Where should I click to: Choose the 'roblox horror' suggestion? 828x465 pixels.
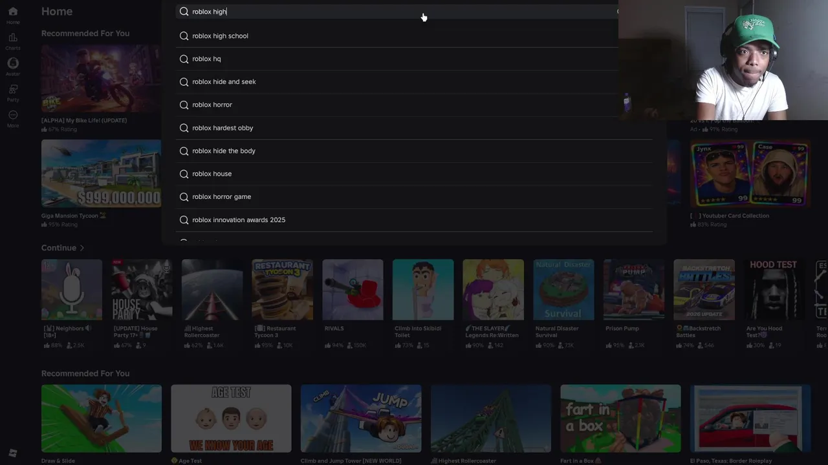(x=415, y=105)
